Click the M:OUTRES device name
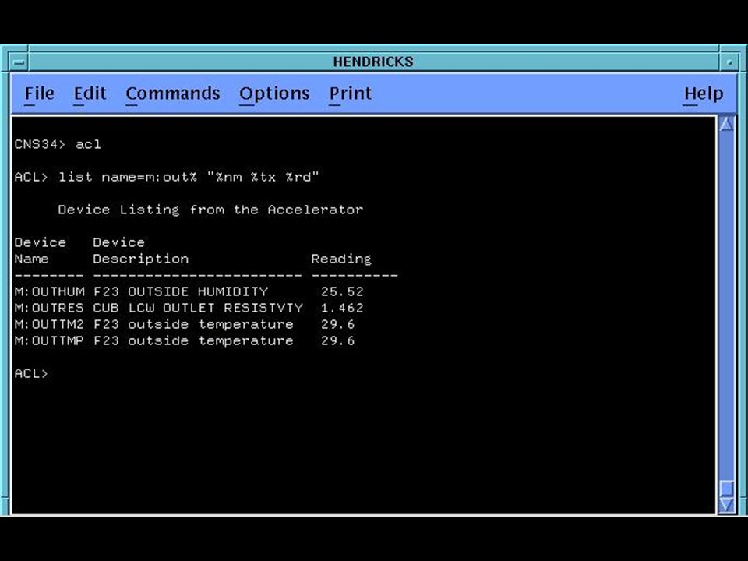 point(49,309)
